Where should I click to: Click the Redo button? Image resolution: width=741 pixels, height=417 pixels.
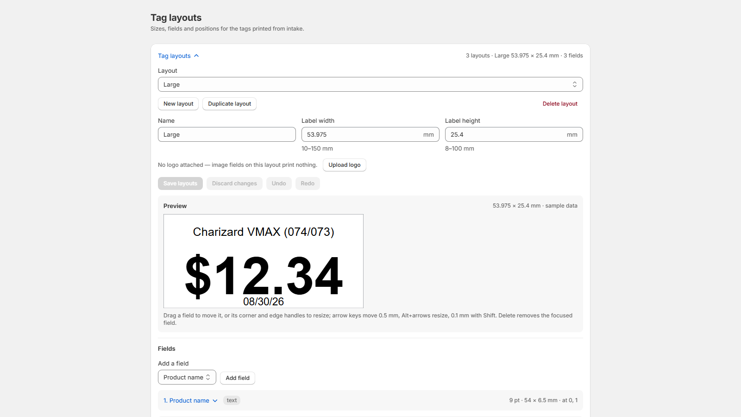pos(308,183)
